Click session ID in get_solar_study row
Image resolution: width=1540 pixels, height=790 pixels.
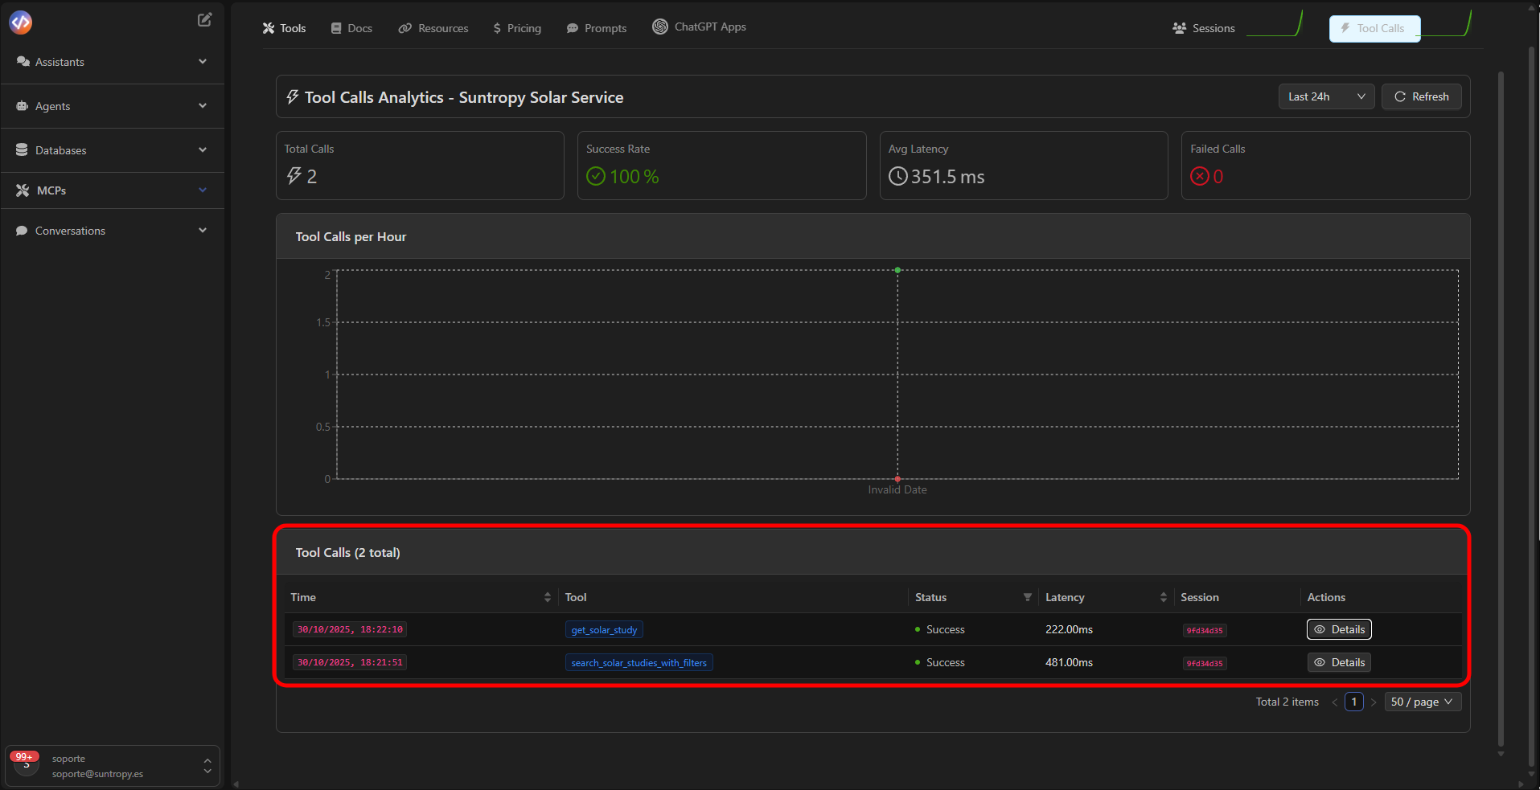tap(1205, 630)
